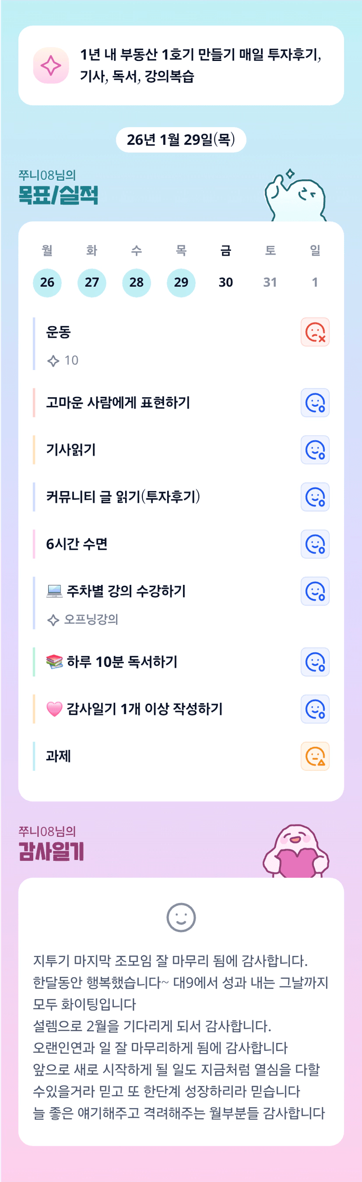This screenshot has height=1182, width=362.
Task: Select day 27 (화) in the calendar
Action: point(91,283)
